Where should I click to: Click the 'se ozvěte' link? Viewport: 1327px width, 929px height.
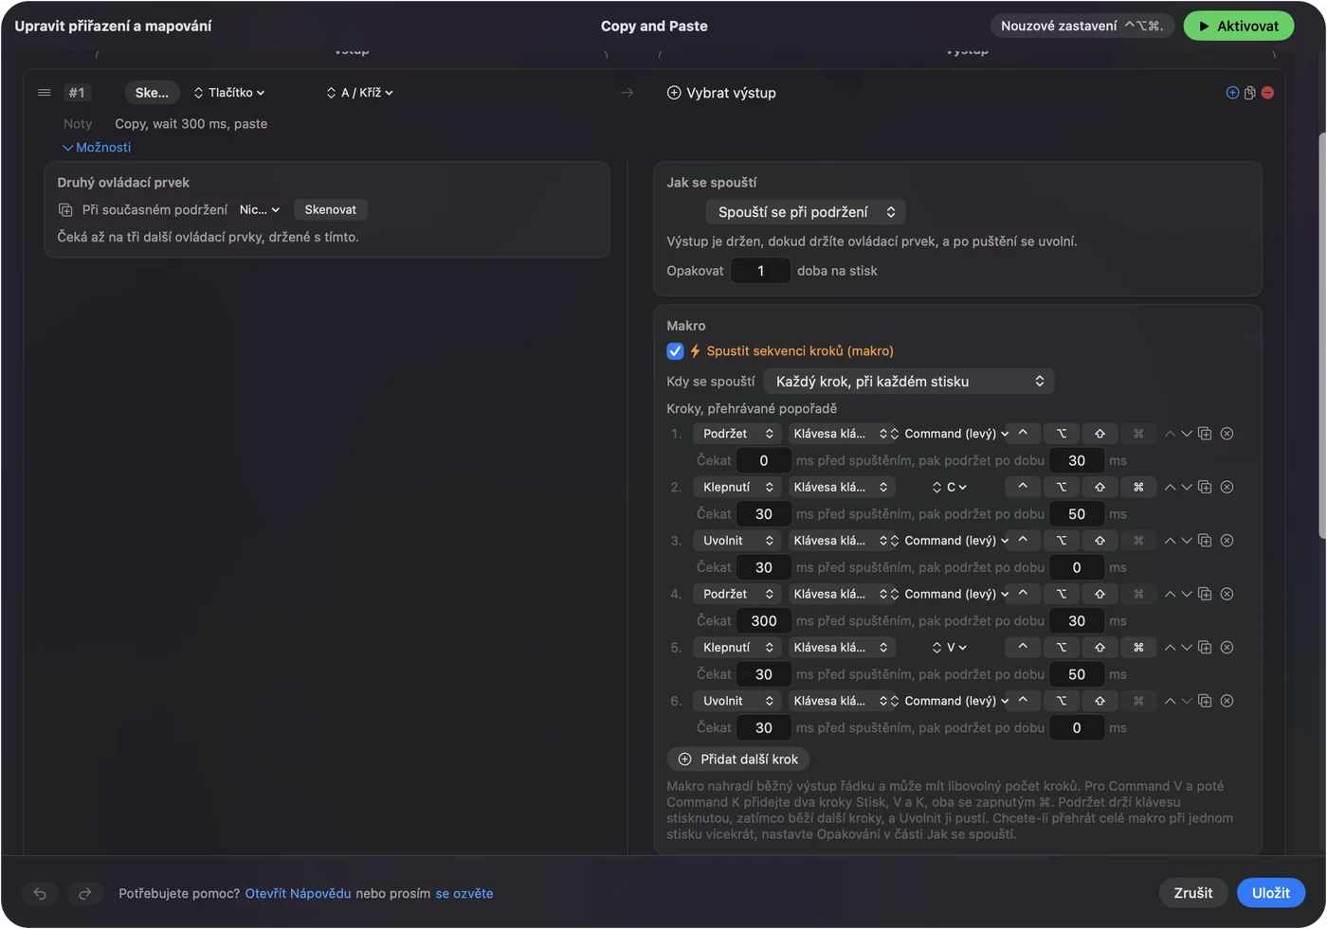click(464, 893)
